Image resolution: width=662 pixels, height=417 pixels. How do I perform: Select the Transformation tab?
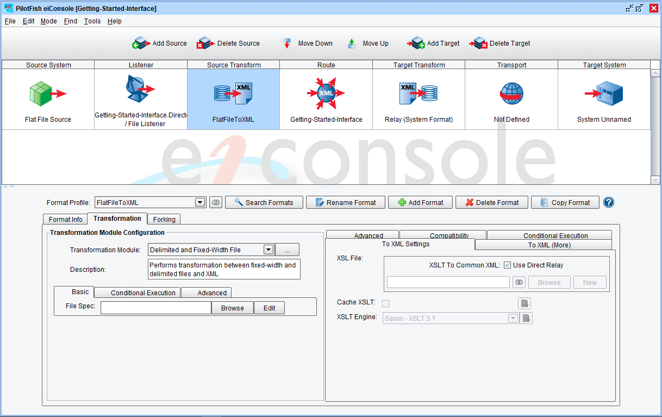pos(117,218)
